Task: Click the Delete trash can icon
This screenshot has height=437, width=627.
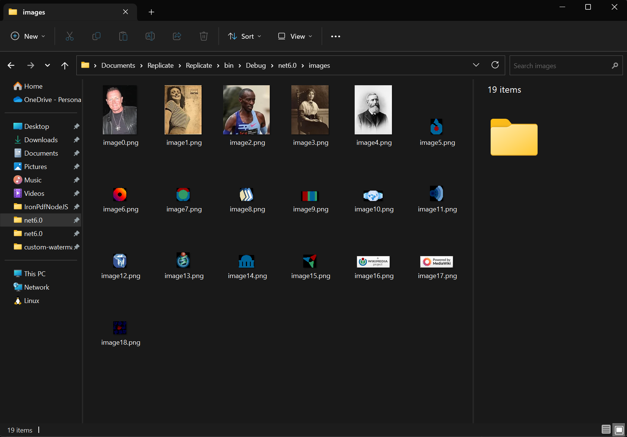Action: tap(204, 36)
